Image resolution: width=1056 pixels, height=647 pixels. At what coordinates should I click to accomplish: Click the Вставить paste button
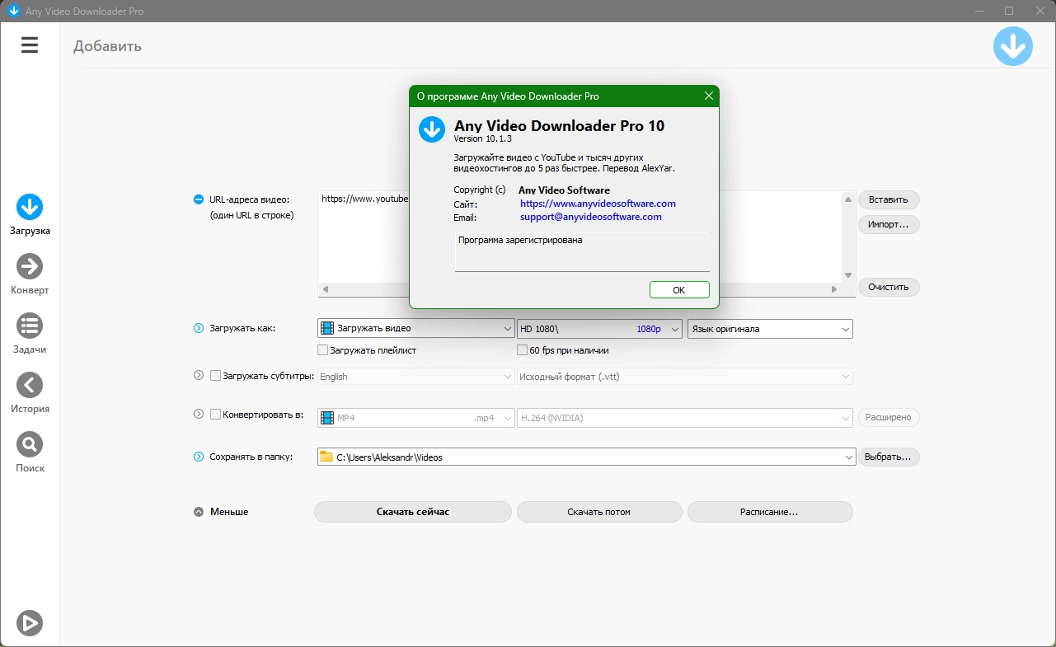point(889,199)
